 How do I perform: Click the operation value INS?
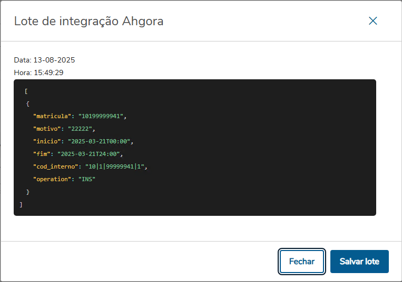click(x=87, y=179)
